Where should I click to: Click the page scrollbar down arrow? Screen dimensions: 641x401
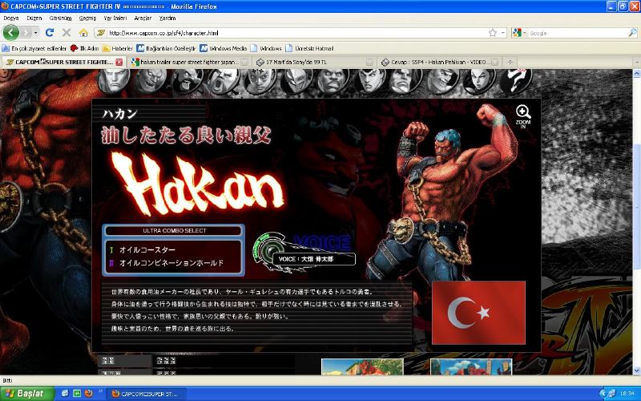point(636,371)
